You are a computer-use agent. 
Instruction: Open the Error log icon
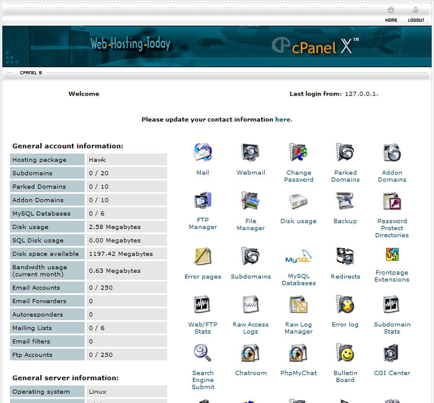coord(345,304)
